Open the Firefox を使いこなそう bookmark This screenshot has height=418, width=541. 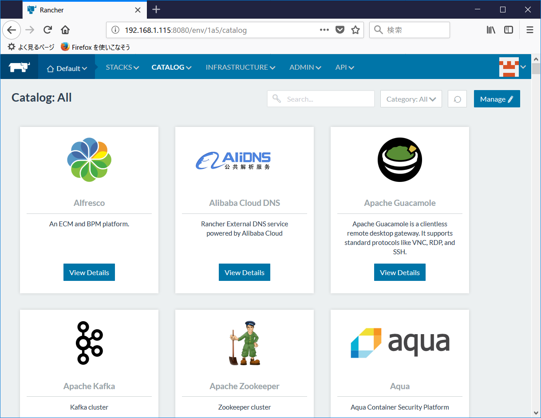[95, 47]
